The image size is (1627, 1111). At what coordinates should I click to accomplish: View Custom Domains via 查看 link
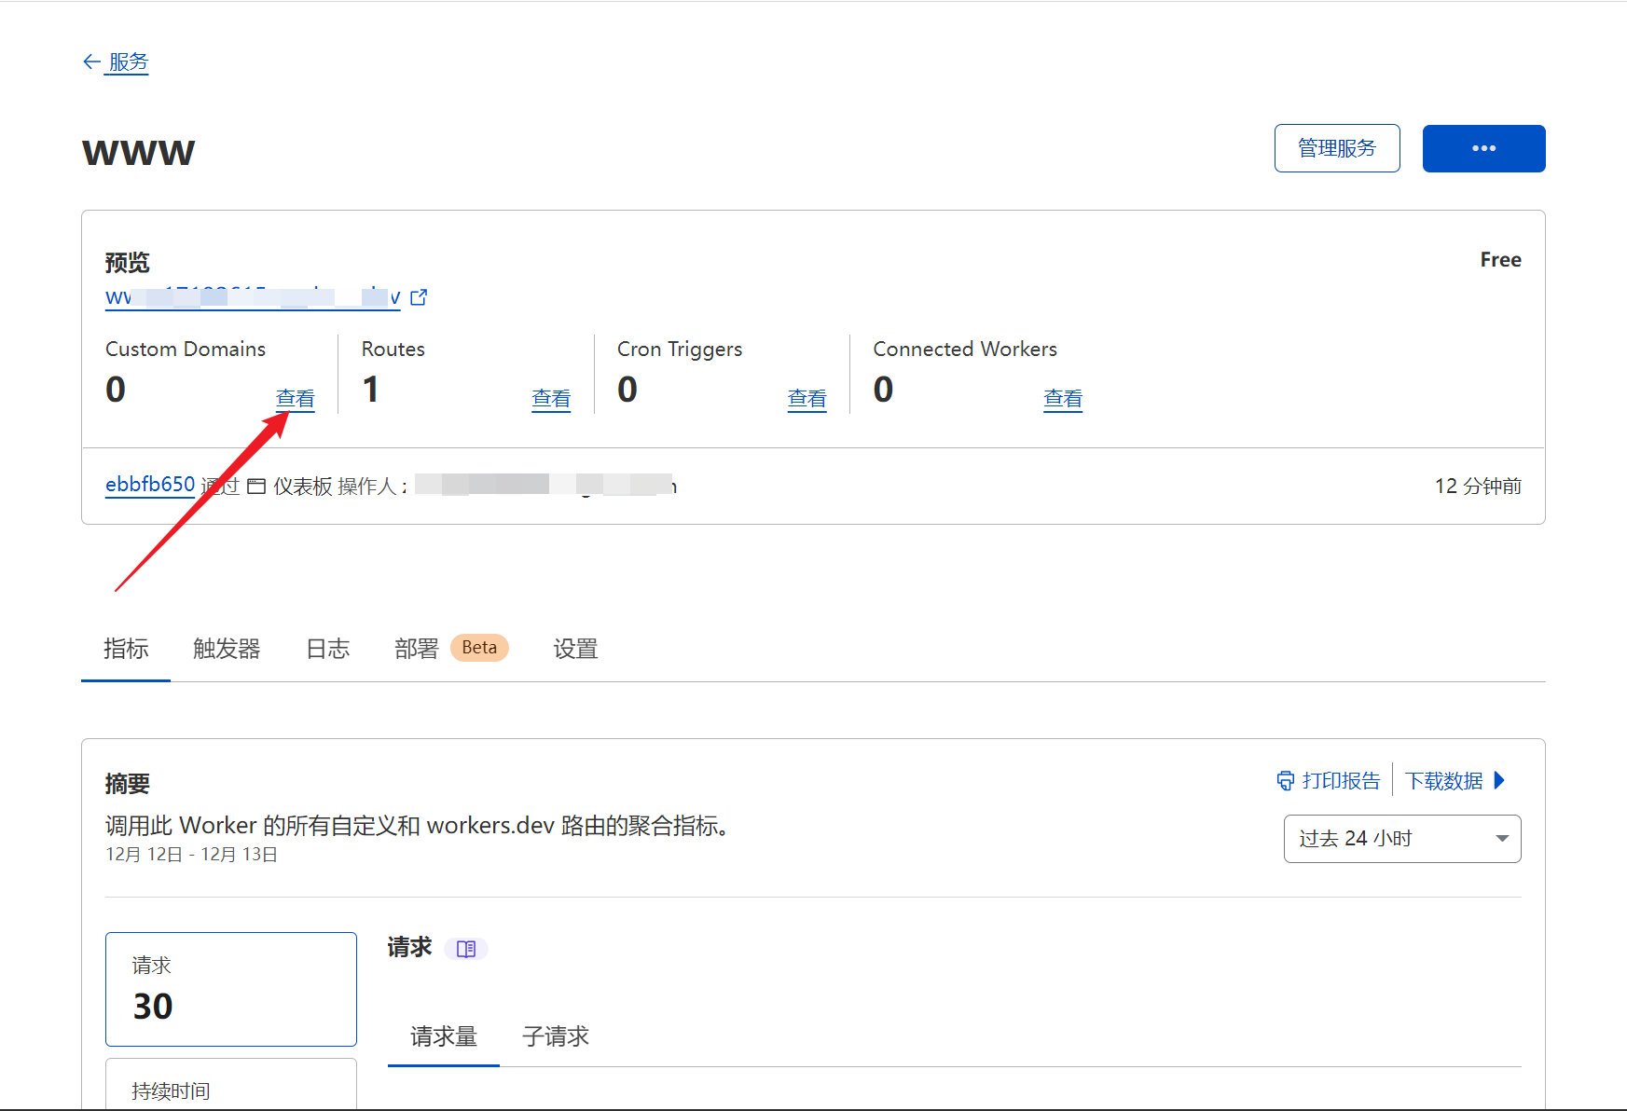click(296, 399)
